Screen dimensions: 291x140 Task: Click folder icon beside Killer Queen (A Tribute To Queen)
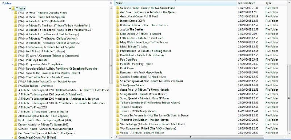117,34
